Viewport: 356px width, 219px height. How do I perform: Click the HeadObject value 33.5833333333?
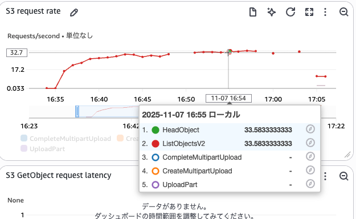(x=268, y=130)
